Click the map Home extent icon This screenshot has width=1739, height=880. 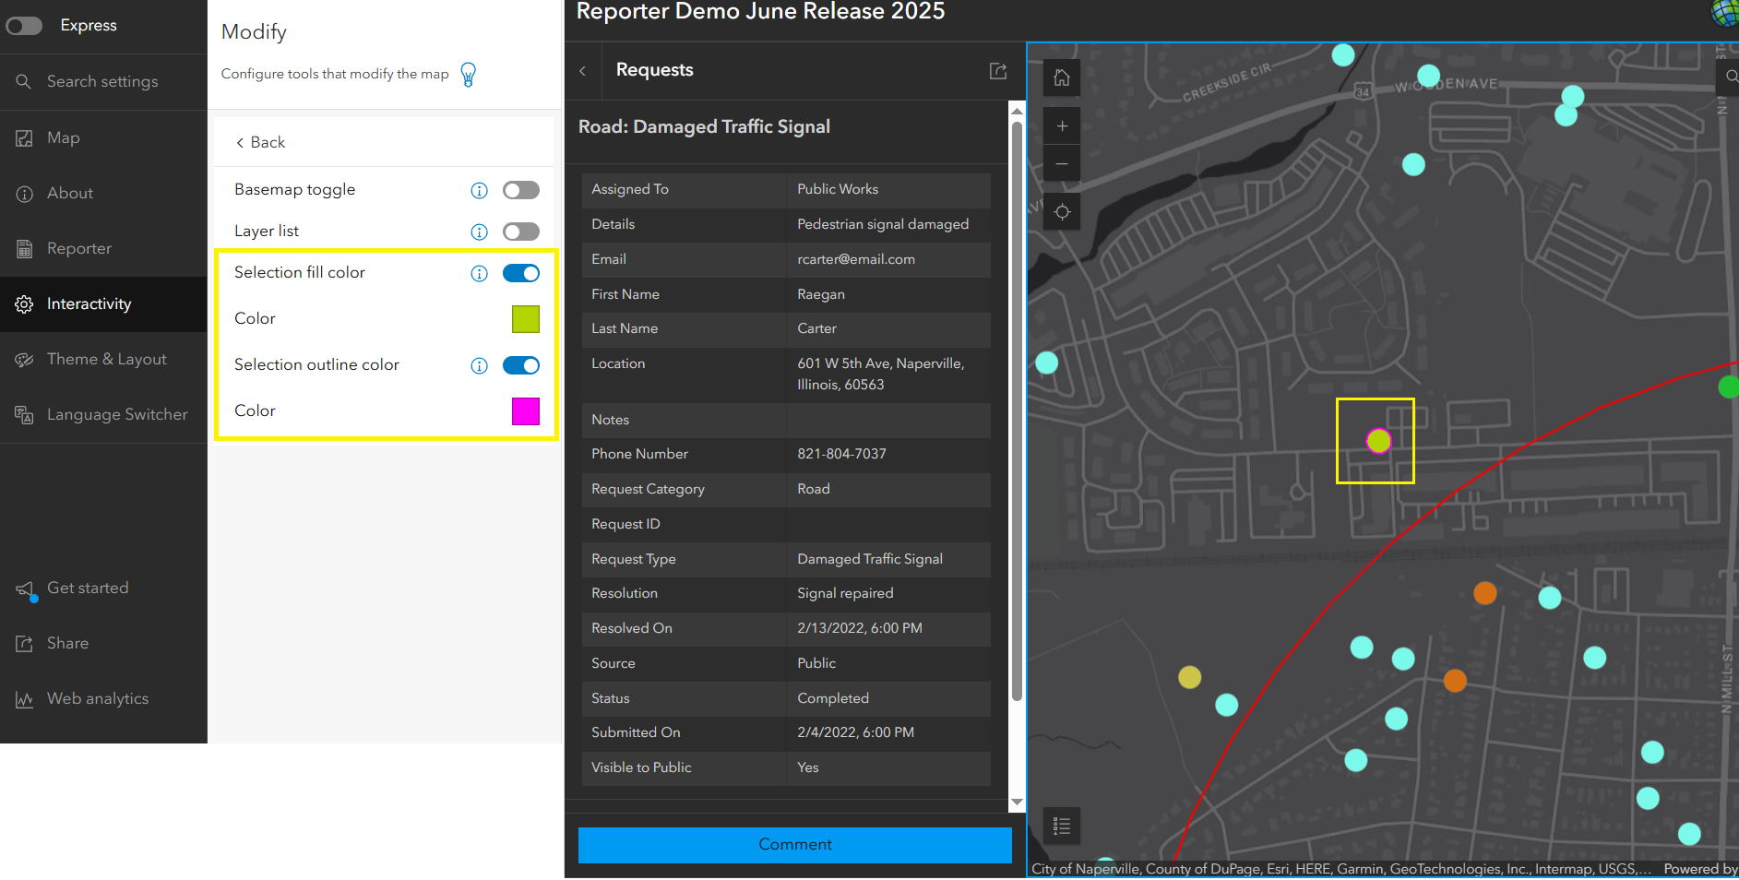[1062, 78]
